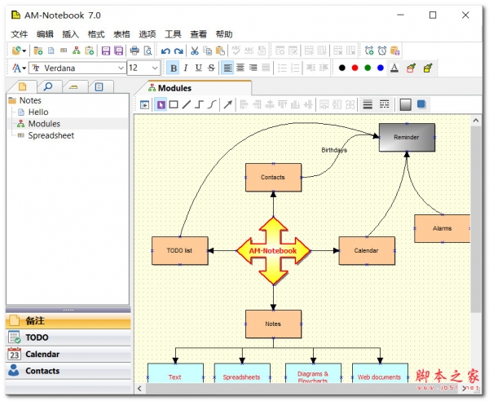Open the font color picker (underlined A)

click(x=394, y=68)
